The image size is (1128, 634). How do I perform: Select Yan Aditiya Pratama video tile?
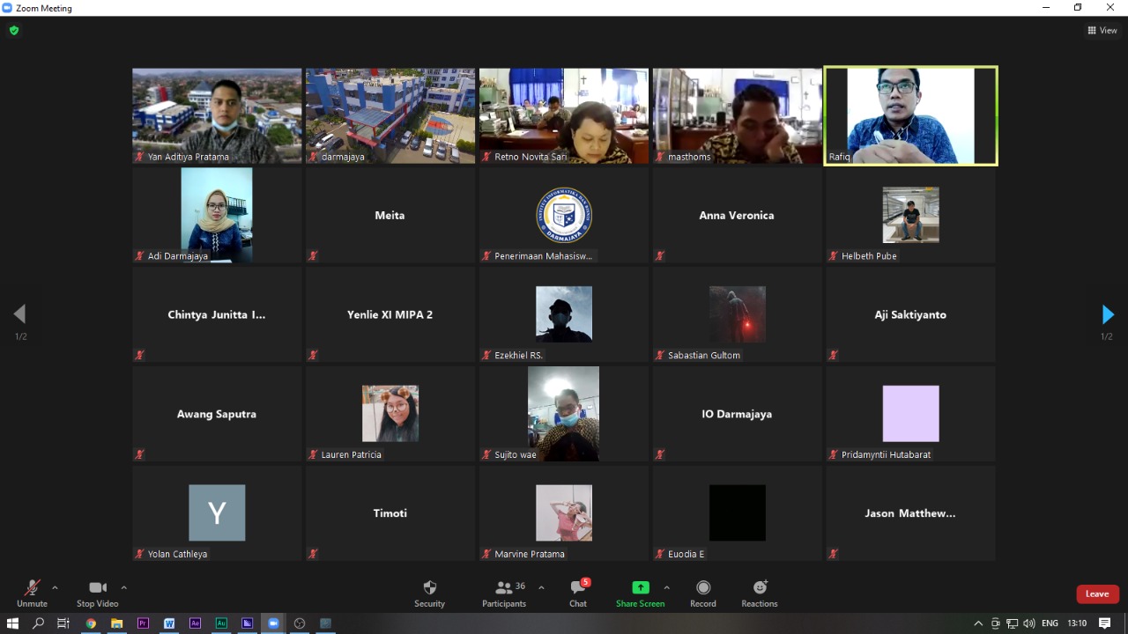pos(217,116)
